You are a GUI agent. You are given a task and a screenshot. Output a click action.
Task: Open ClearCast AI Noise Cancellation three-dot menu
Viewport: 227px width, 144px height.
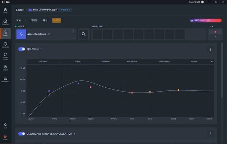pyautogui.click(x=210, y=134)
